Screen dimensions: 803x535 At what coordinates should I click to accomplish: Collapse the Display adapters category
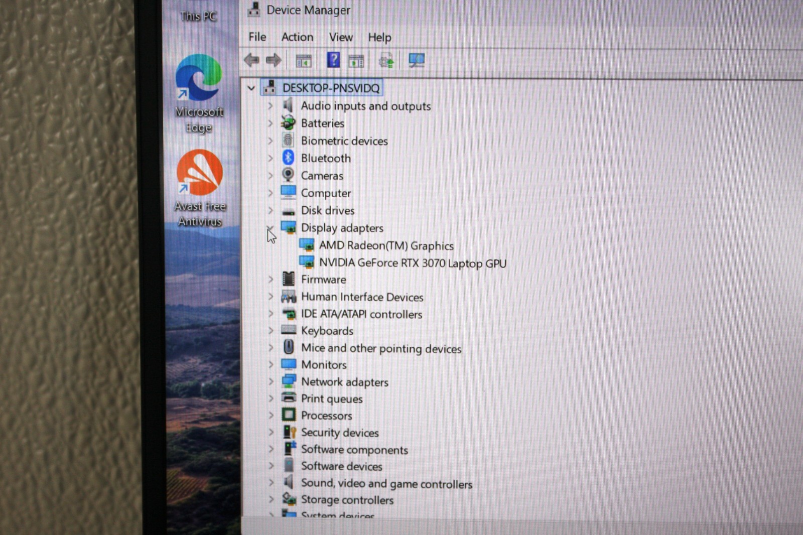[270, 228]
